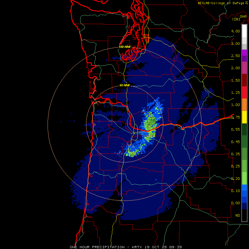
Task: Click the 0.55 legend value
Action: [x=235, y=129]
